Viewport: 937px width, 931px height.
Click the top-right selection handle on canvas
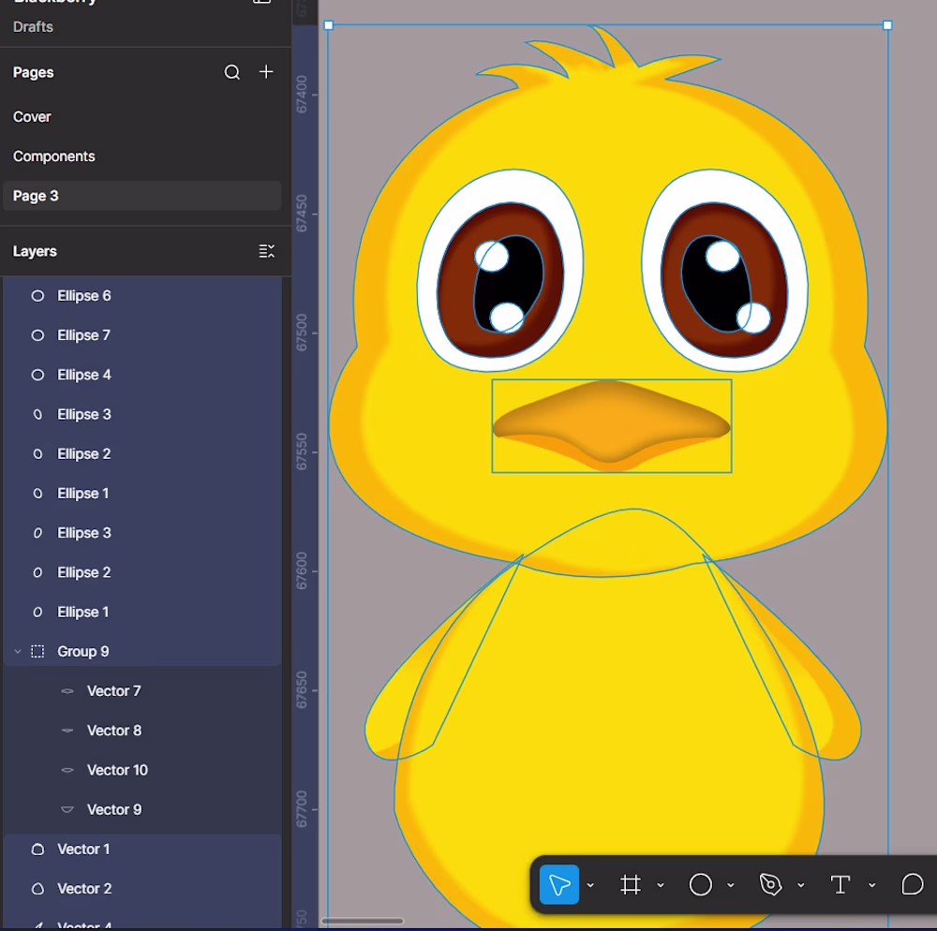[x=887, y=25]
